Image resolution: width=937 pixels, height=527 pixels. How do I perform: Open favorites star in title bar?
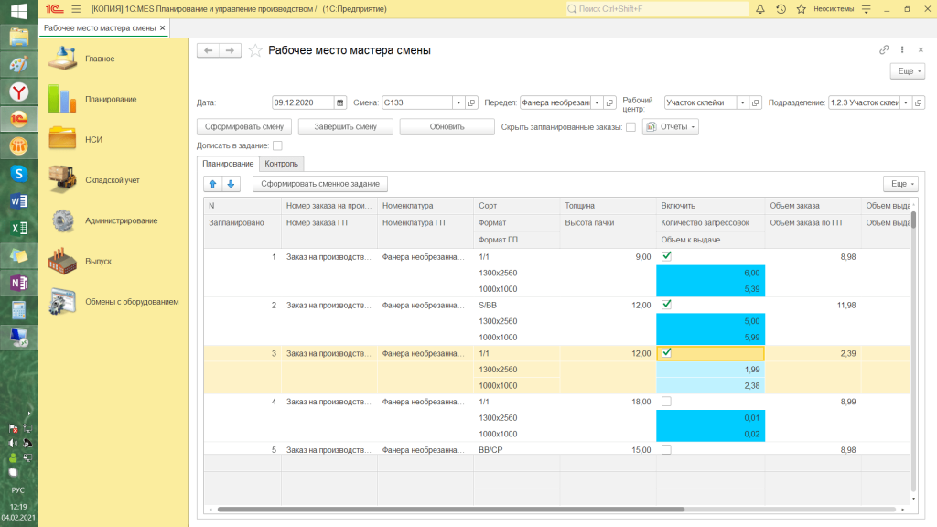[802, 9]
